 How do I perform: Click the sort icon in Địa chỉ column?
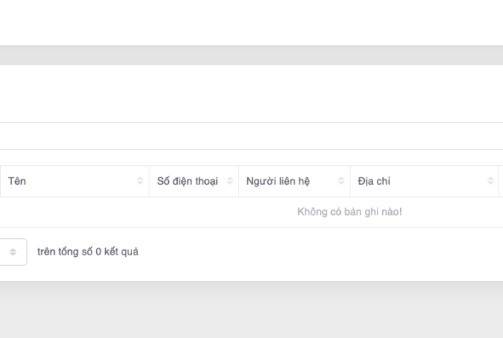(x=489, y=182)
